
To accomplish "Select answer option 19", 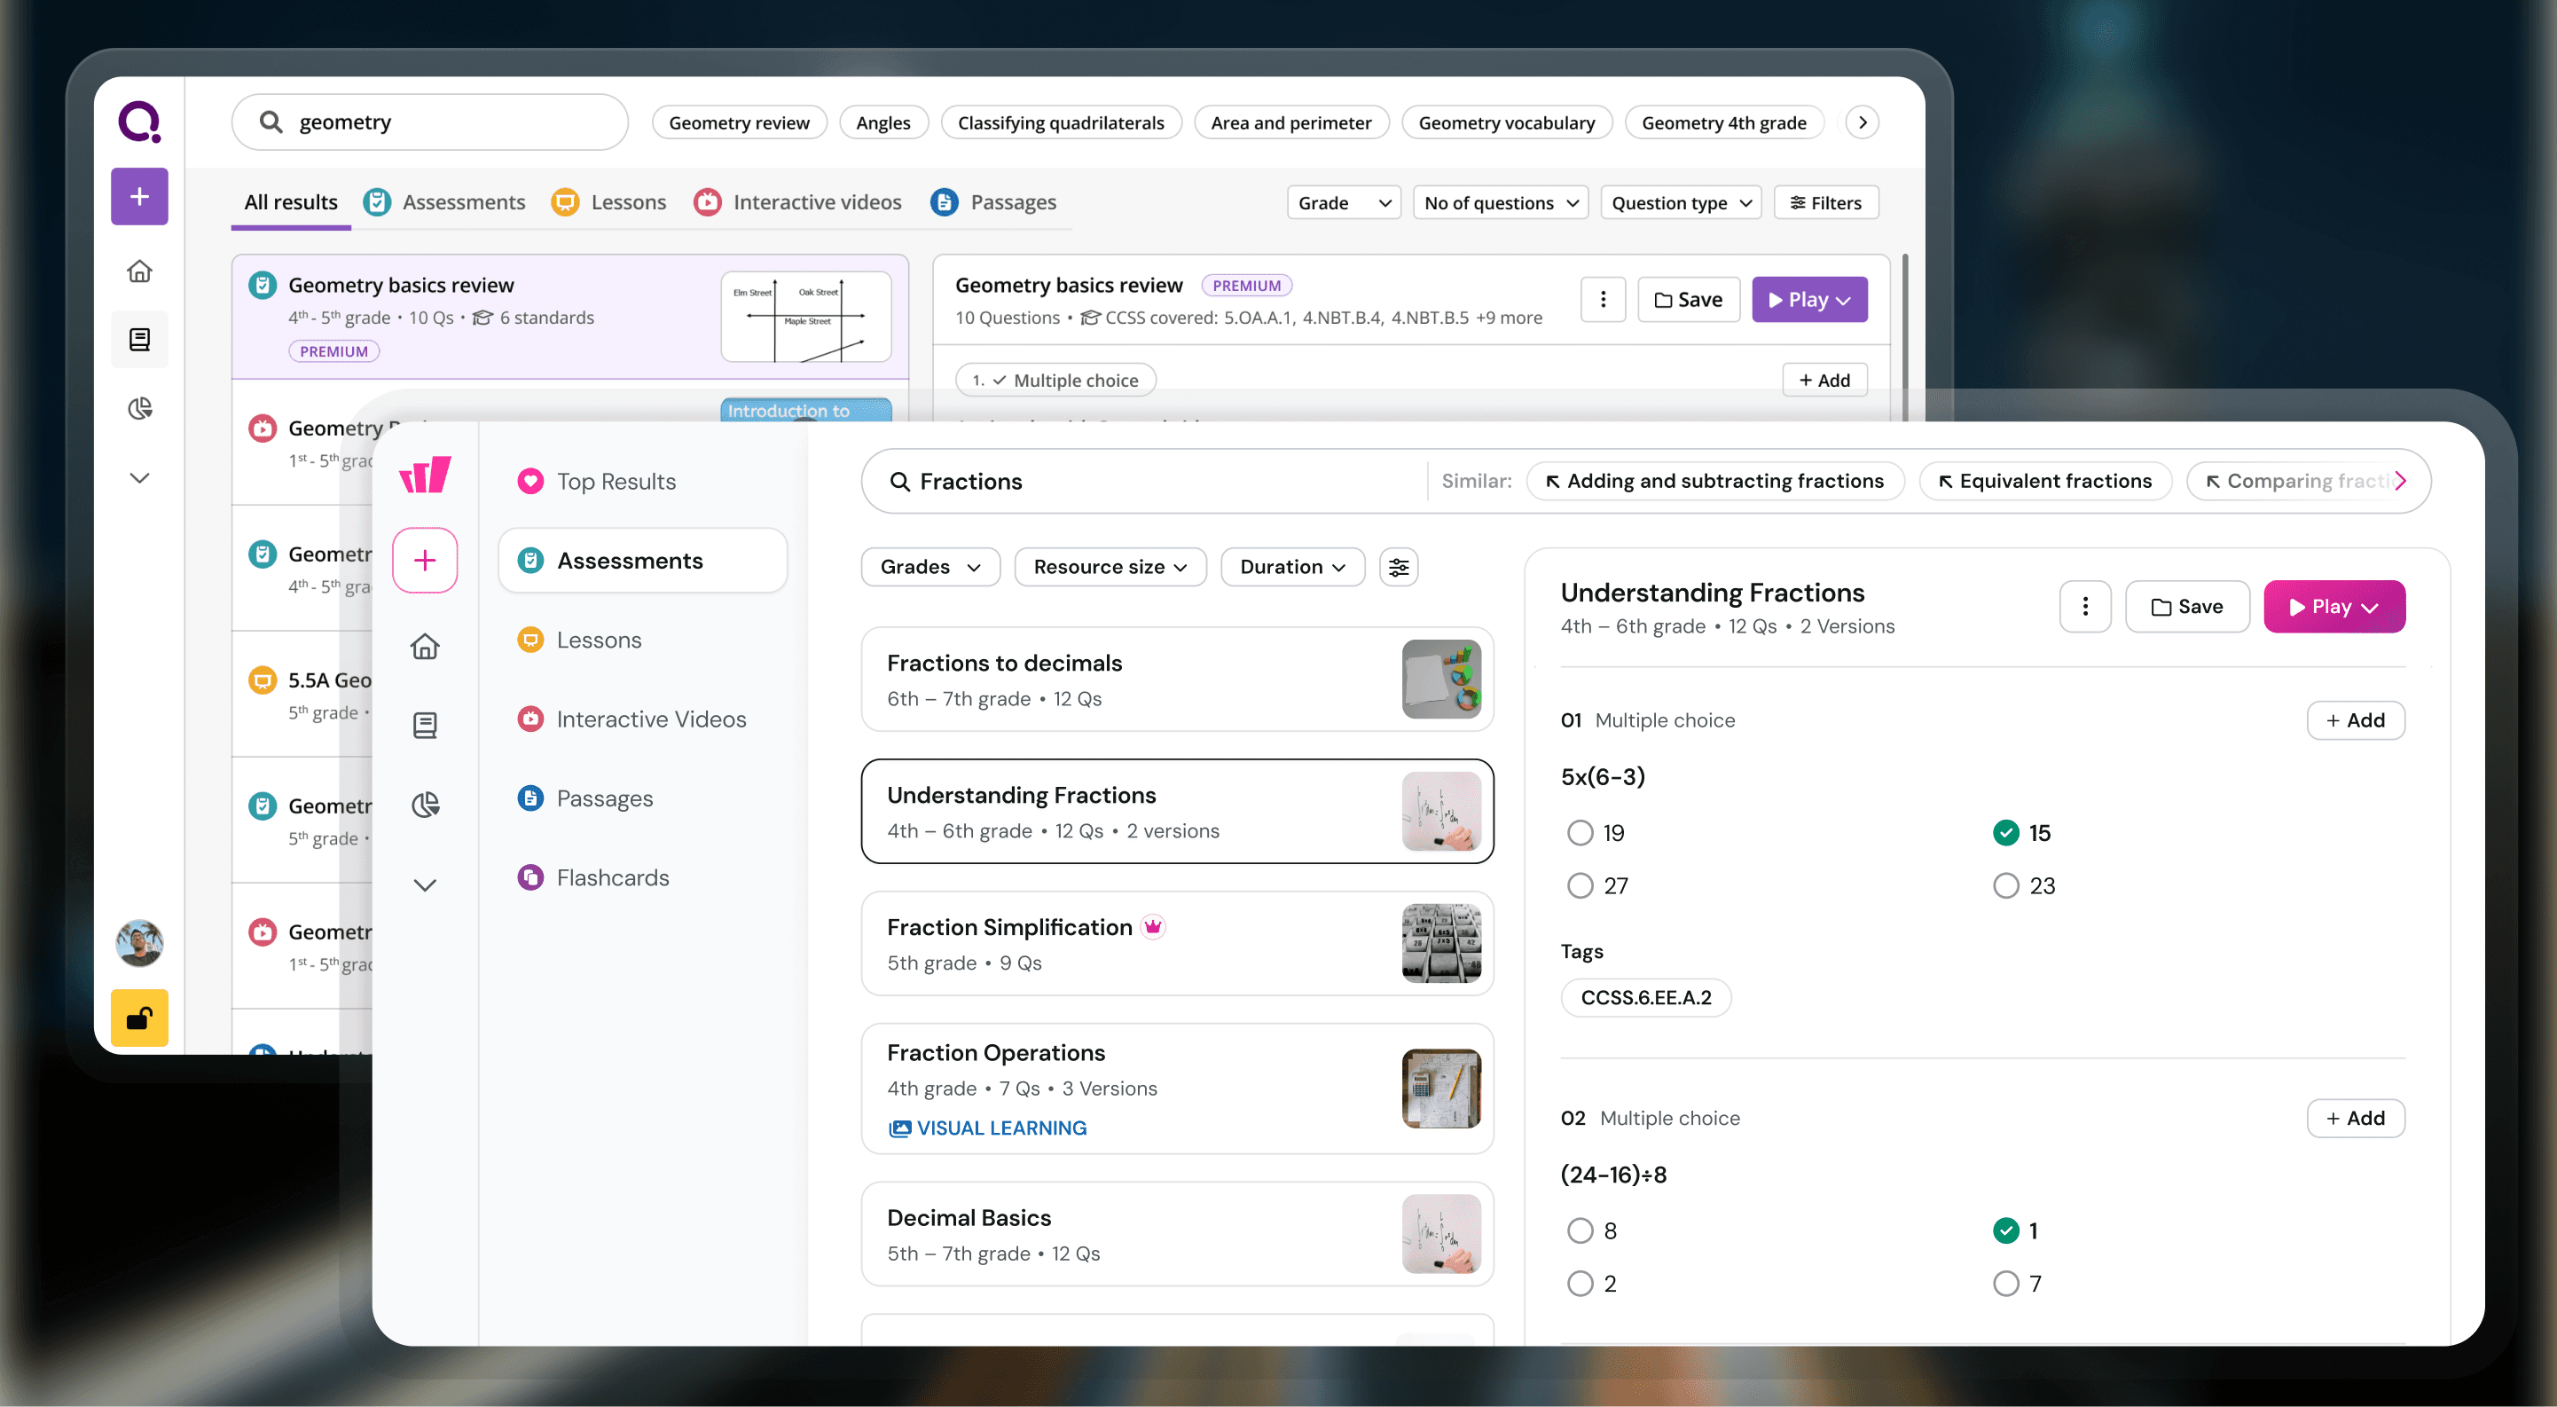I will 1580,833.
